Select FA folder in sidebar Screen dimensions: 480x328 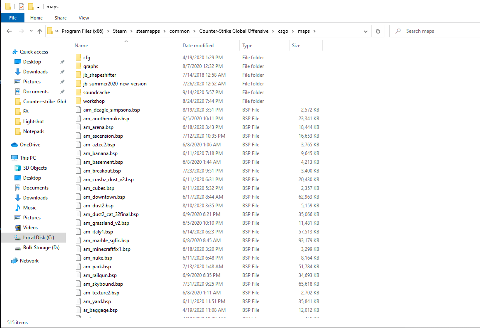pos(26,112)
